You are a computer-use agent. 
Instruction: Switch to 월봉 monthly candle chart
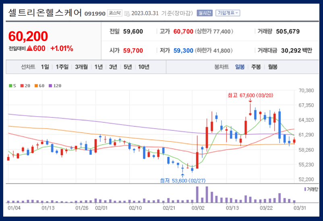pos(273,67)
